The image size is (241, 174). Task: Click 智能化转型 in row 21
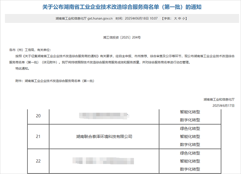pos(190,137)
